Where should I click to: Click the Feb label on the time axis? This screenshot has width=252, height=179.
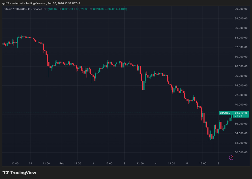click(x=62, y=164)
